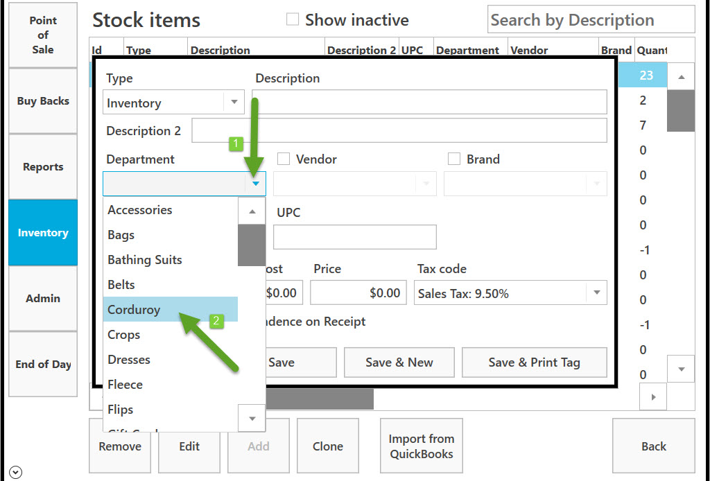Click the Remove button
710x481 pixels.
coord(120,446)
